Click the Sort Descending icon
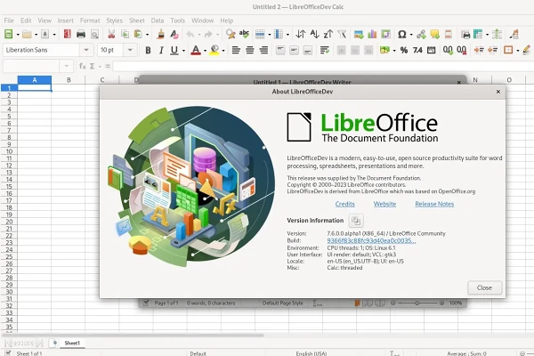This screenshot has height=356, width=534. pos(328,34)
